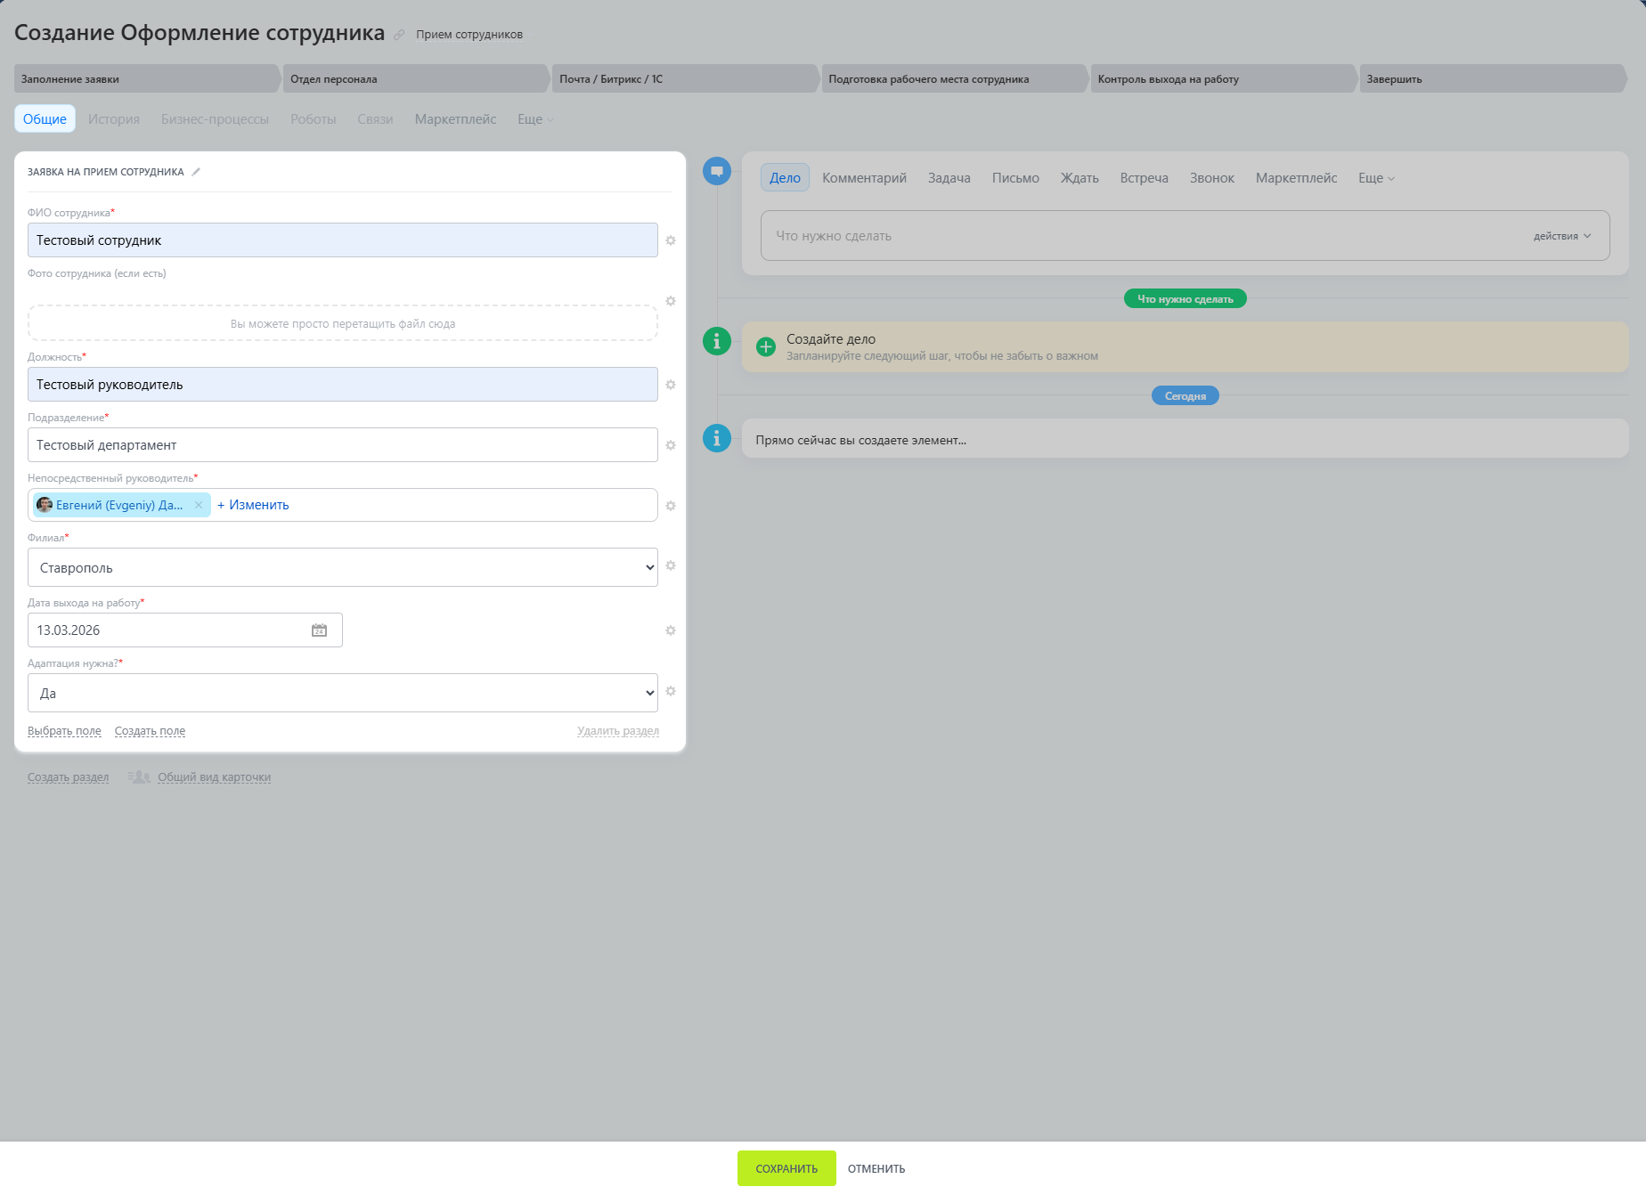The height and width of the screenshot is (1195, 1646).
Task: Select the Дело timeline tab
Action: [x=785, y=178]
